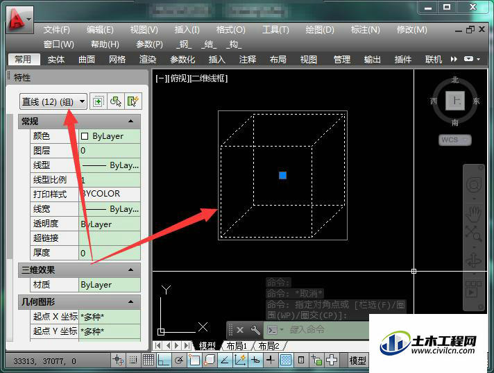This screenshot has height=373, width=494.
Task: Switch to the 注释 ribbon tab
Action: point(247,59)
